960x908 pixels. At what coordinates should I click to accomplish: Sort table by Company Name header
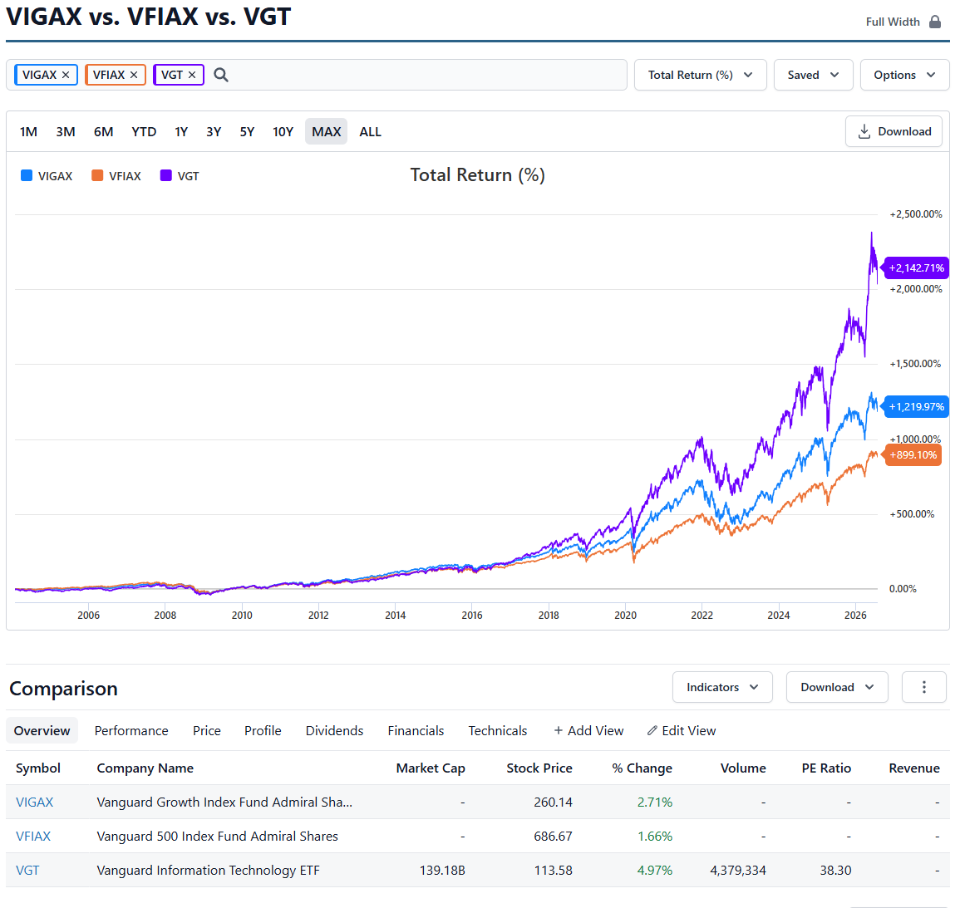click(145, 768)
